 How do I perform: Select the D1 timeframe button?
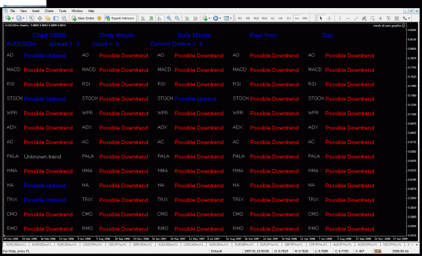pyautogui.click(x=288, y=18)
